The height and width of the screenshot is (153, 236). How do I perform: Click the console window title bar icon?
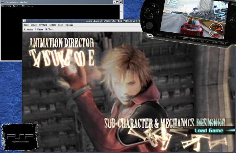click(2, 2)
